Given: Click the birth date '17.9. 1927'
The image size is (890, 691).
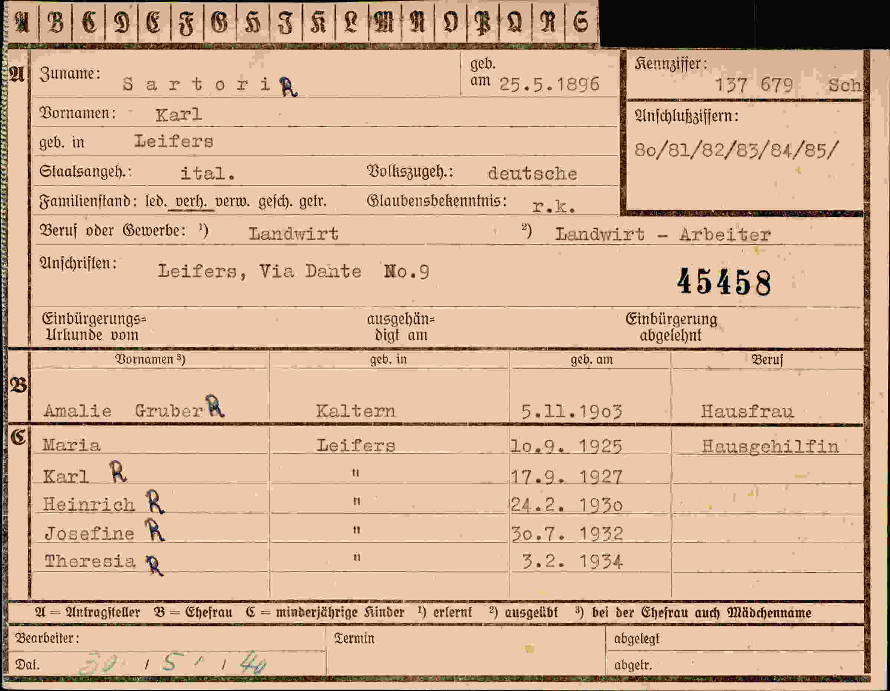Looking at the screenshot, I should pyautogui.click(x=566, y=477).
